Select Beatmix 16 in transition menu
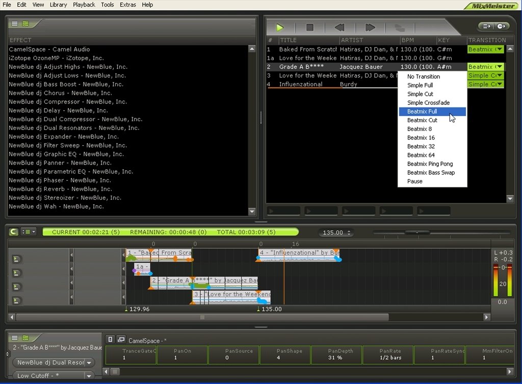 point(432,138)
